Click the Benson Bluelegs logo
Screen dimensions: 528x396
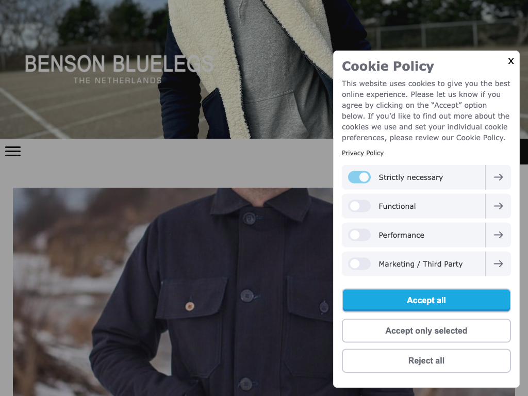coord(119,69)
